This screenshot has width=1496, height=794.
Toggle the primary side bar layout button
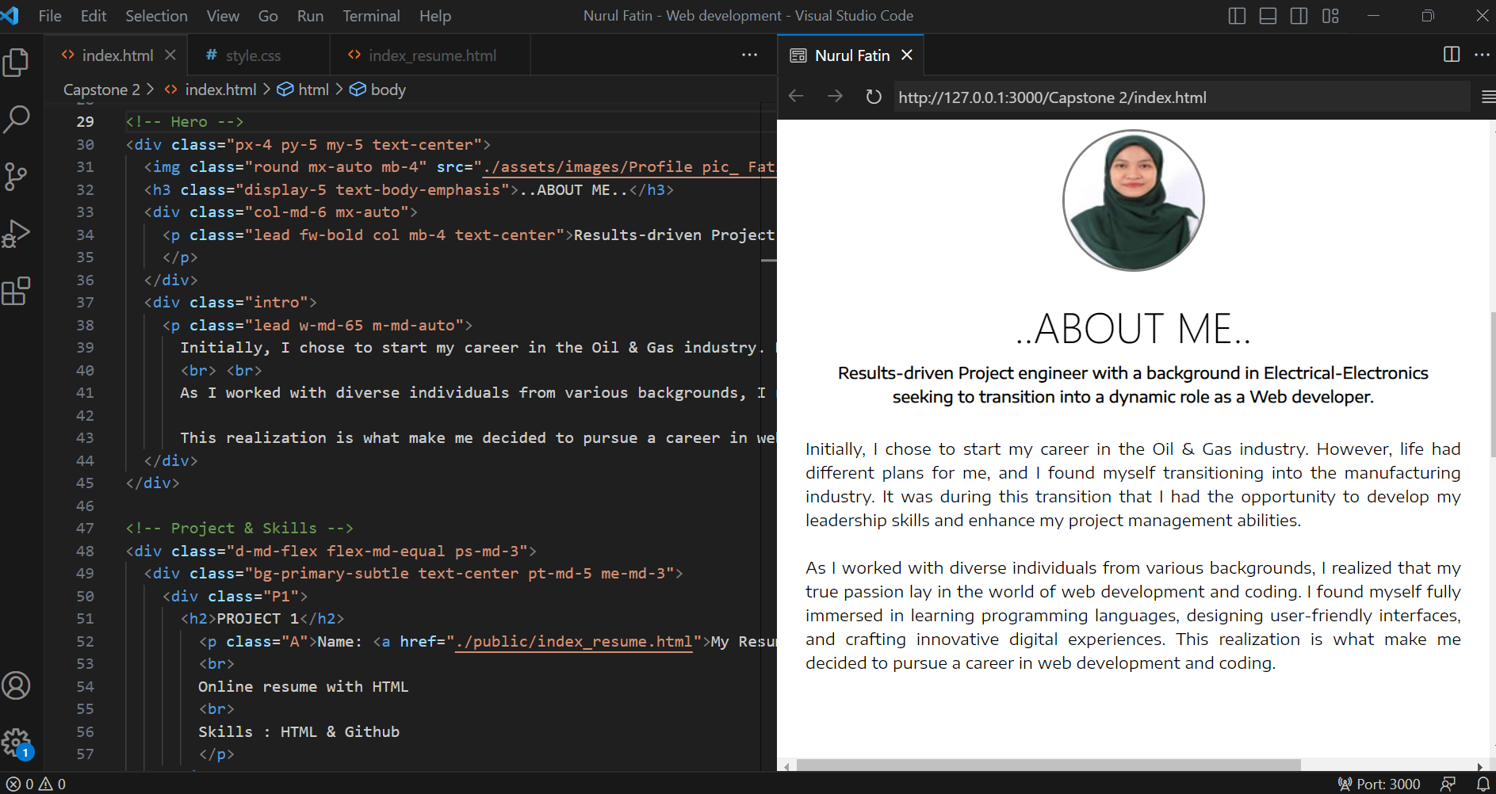[1236, 16]
